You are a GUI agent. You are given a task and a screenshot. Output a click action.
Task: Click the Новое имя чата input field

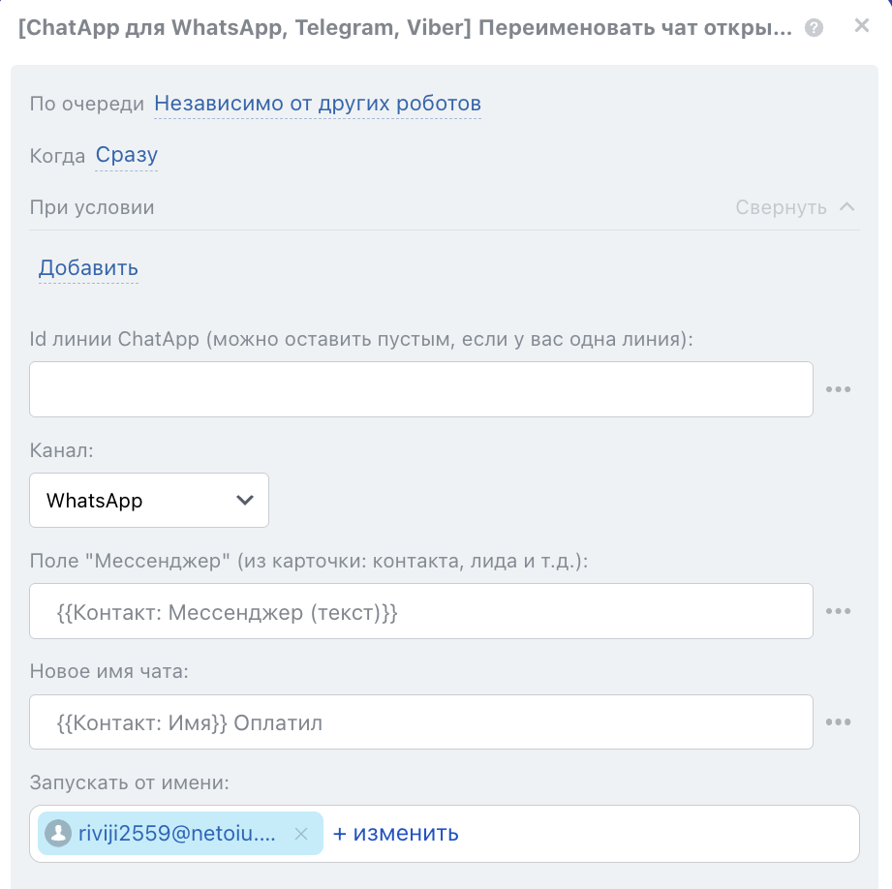(421, 722)
